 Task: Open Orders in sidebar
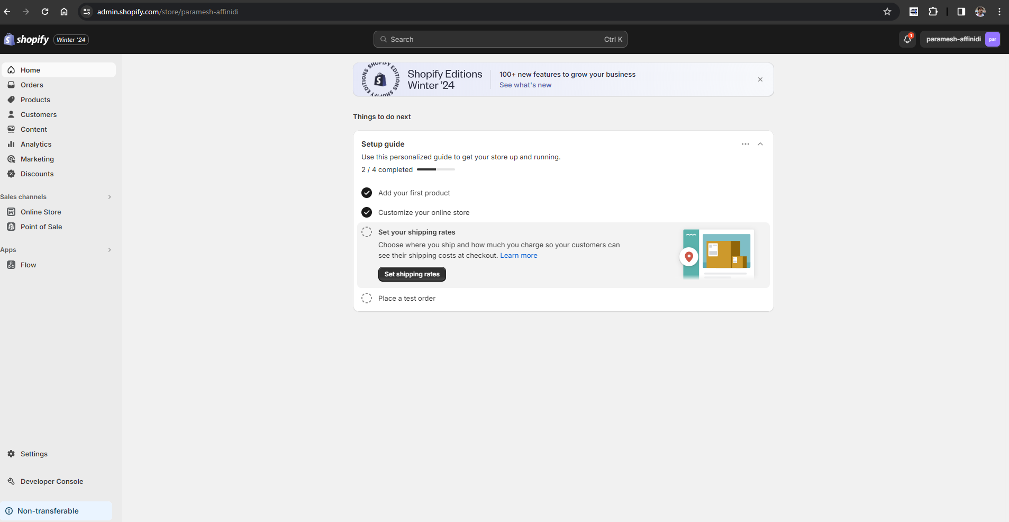tap(59, 85)
